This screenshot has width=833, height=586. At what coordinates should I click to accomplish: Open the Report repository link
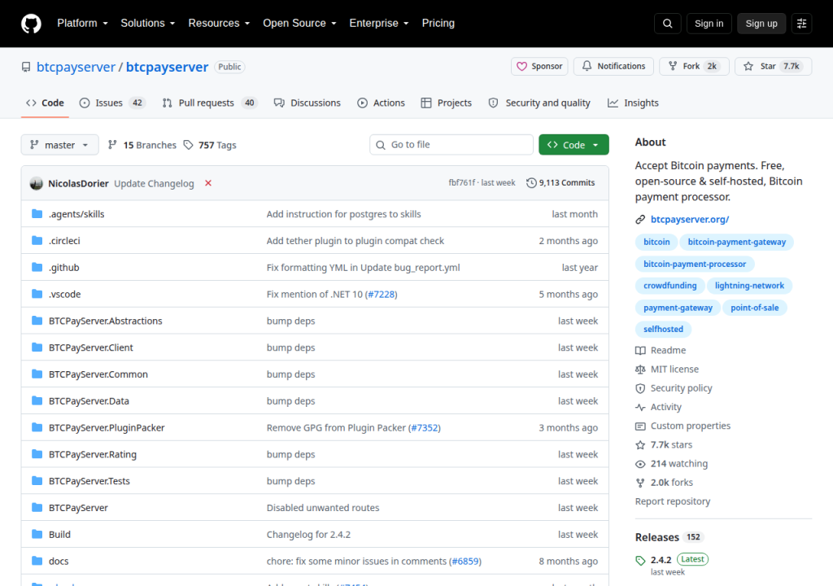point(673,501)
